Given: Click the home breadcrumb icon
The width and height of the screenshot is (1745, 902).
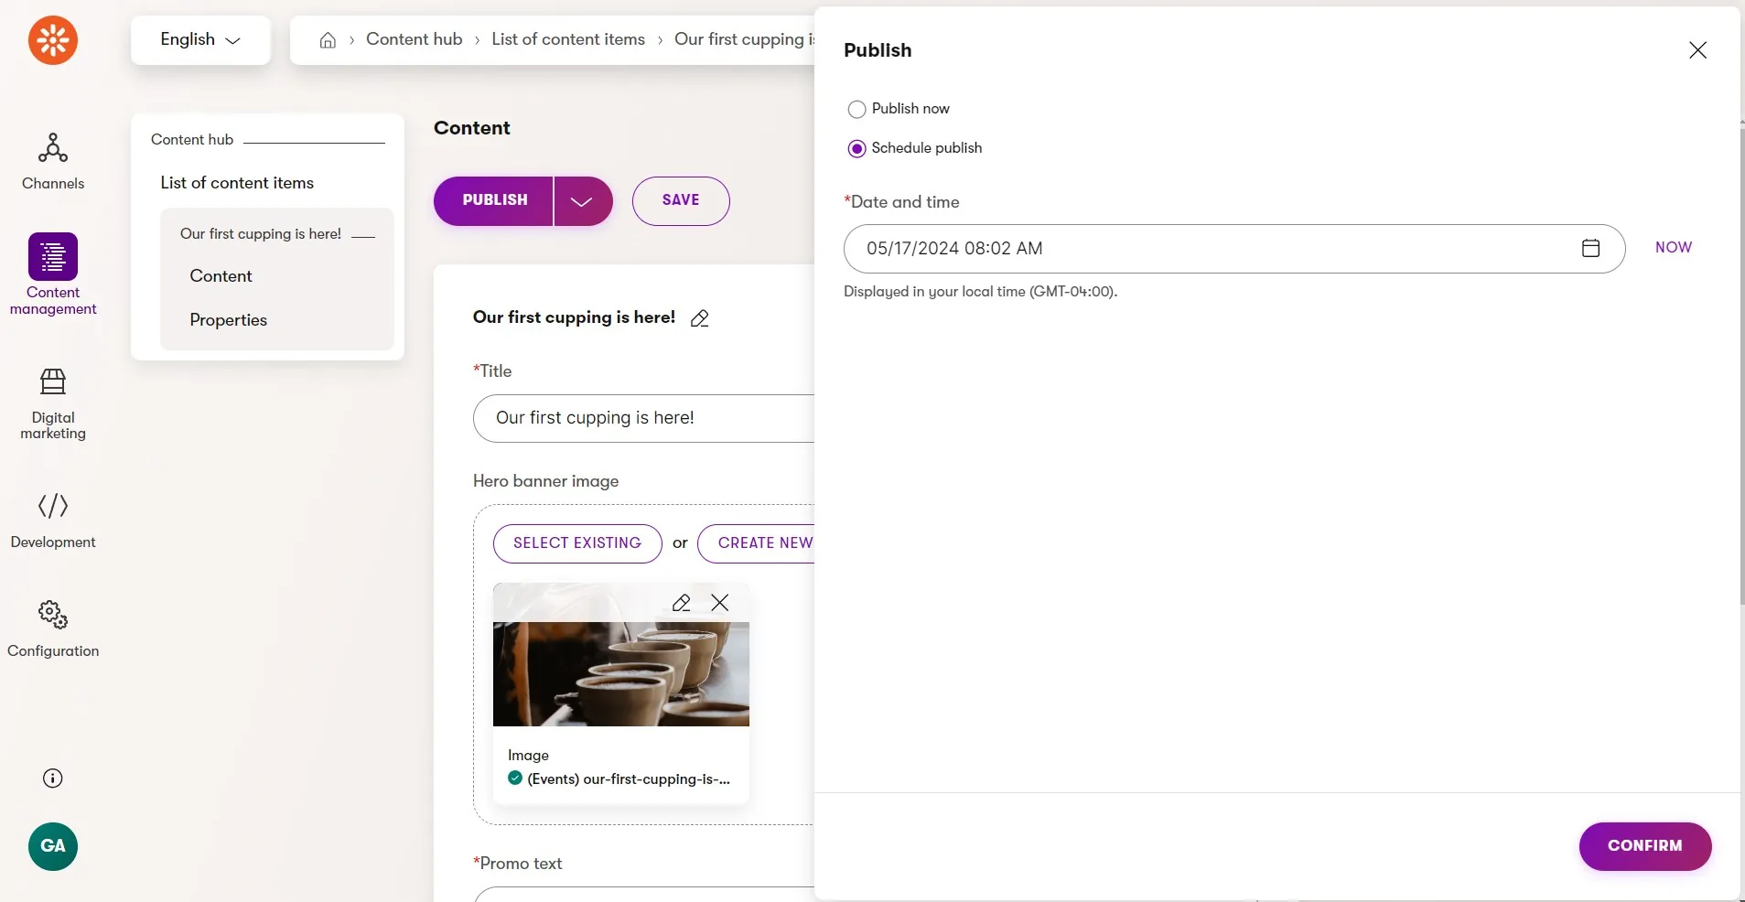Looking at the screenshot, I should (x=328, y=40).
